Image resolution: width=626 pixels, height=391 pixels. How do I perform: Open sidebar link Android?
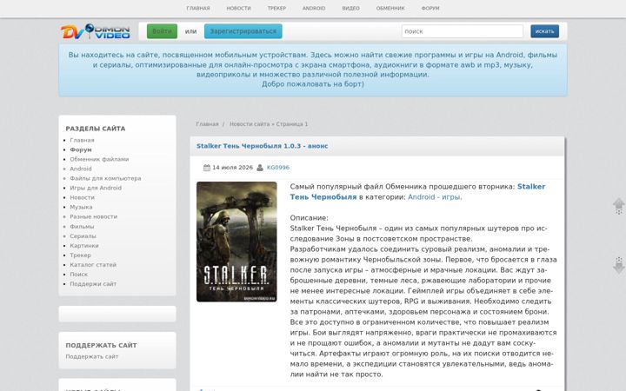[81, 169]
